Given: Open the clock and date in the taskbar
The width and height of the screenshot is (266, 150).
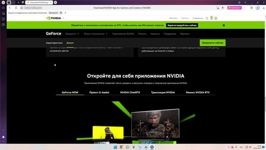Looking at the screenshot, I should point(257,147).
